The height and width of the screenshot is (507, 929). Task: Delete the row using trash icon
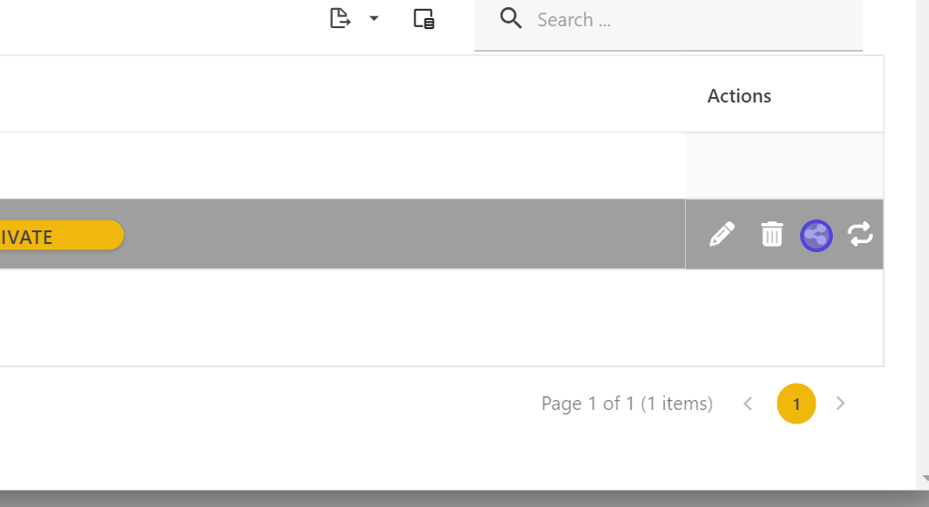coord(771,235)
